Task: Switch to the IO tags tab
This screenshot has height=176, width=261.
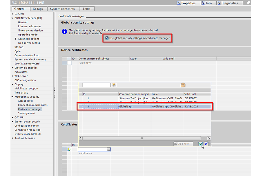Action: [x=38, y=9]
